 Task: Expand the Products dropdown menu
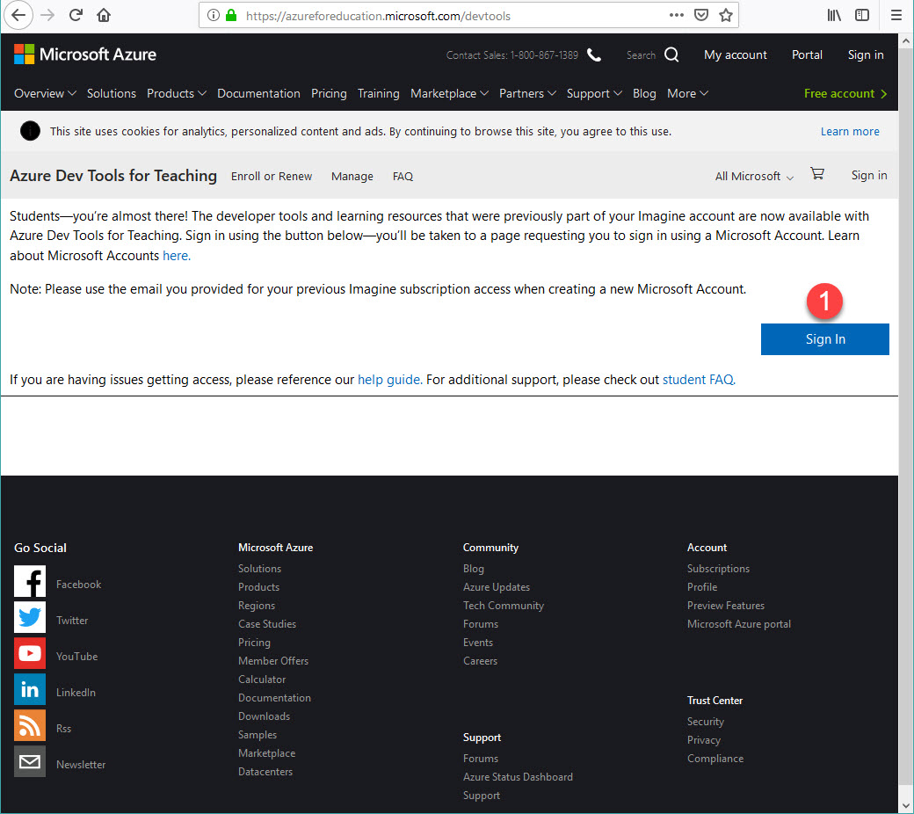pos(176,93)
